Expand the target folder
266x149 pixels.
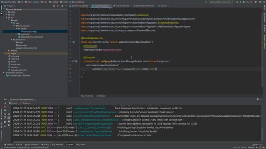(x=7, y=53)
